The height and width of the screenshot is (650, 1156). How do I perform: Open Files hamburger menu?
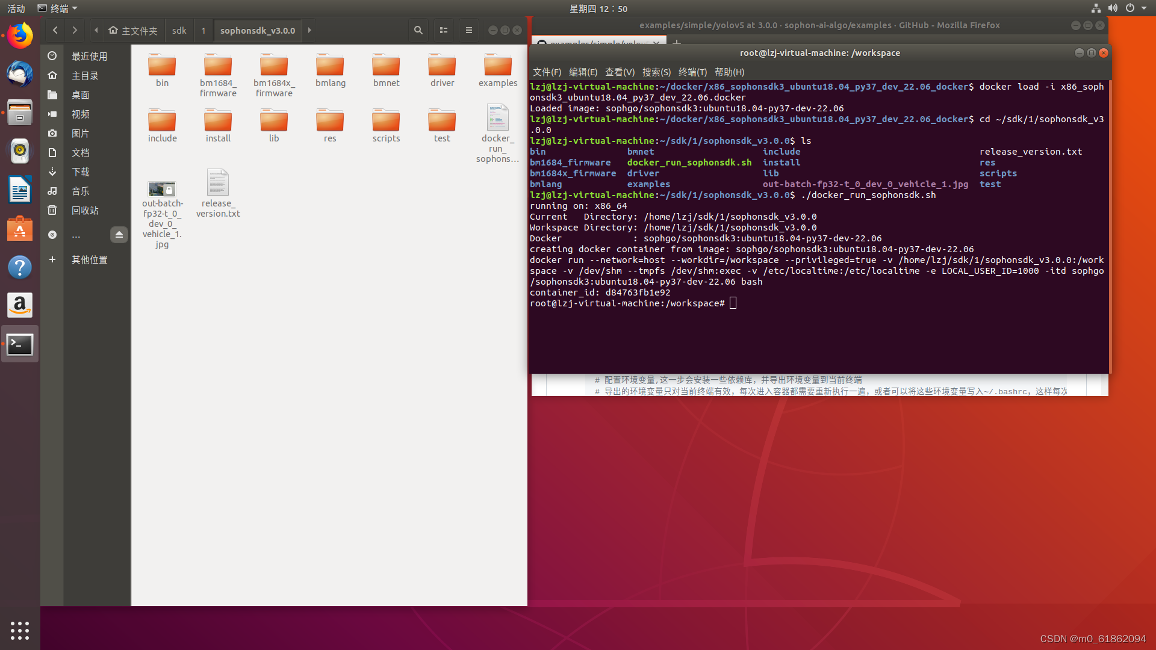point(469,30)
